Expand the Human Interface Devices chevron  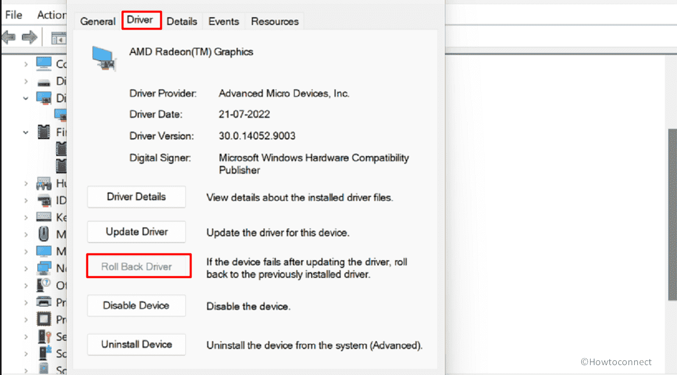point(25,183)
